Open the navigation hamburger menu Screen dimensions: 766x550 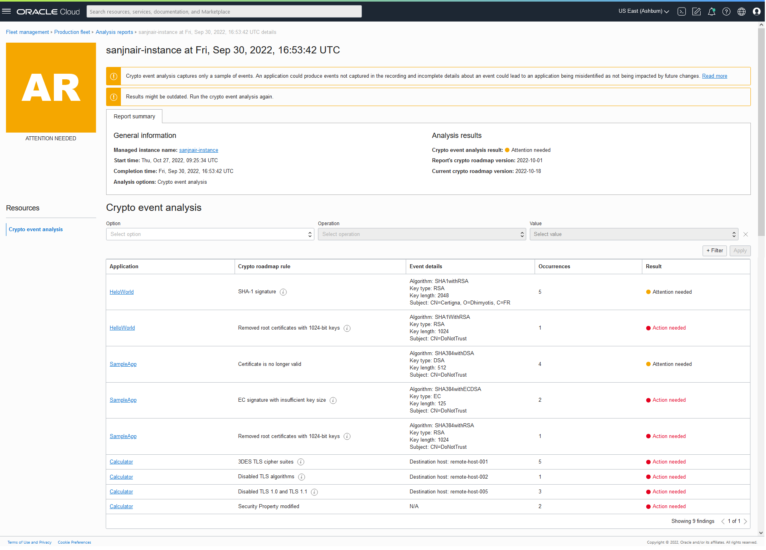point(6,11)
